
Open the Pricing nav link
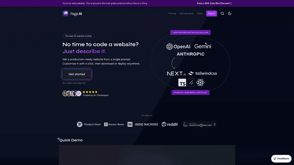click(x=172, y=13)
